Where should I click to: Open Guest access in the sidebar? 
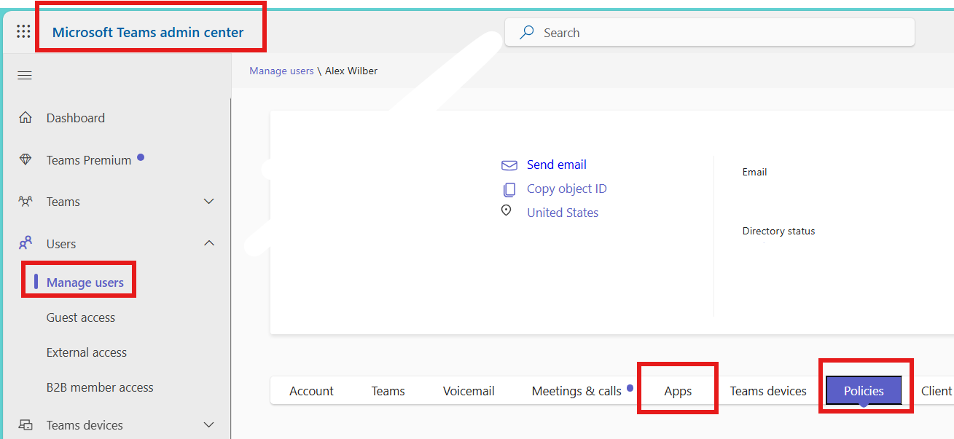(81, 317)
